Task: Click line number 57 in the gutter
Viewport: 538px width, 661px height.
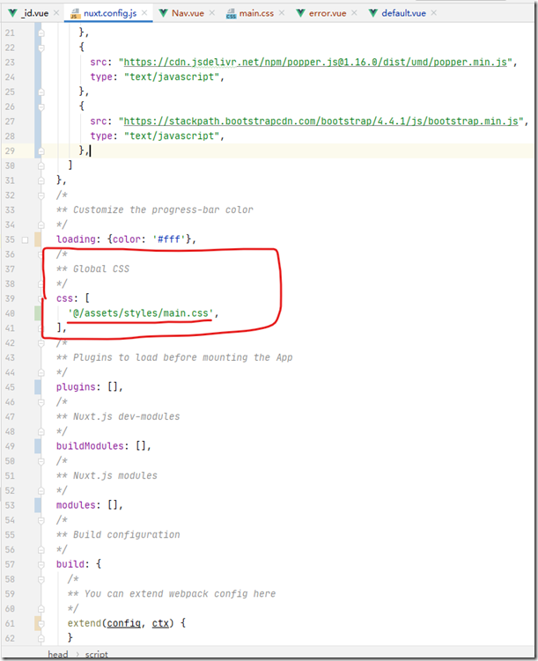Action: point(10,564)
